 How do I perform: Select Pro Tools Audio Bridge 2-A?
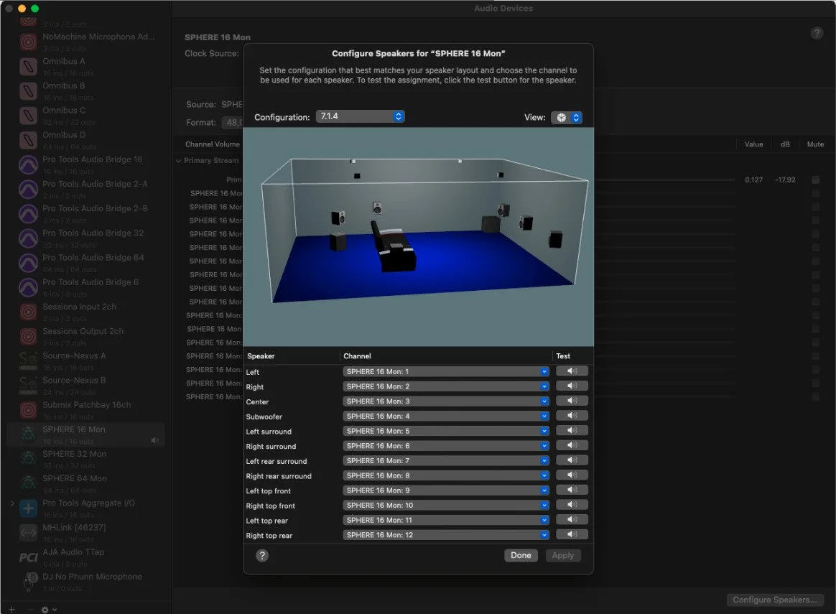(85, 189)
